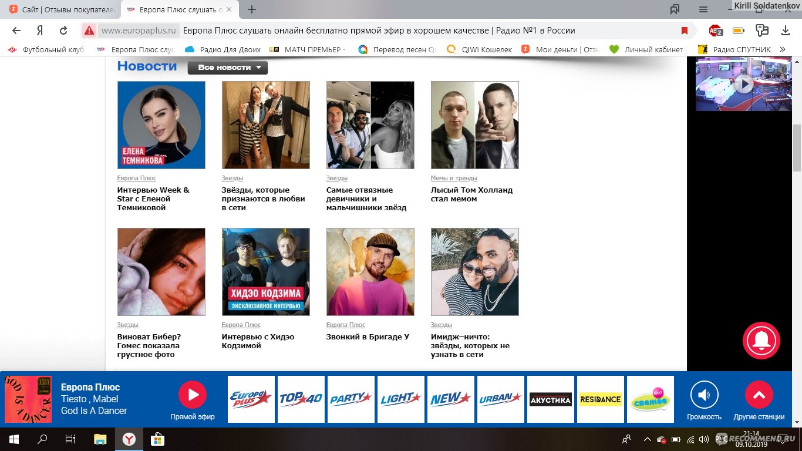Open Звёзды, которые признаются в любви article
This screenshot has height=451, width=802.
[x=264, y=198]
